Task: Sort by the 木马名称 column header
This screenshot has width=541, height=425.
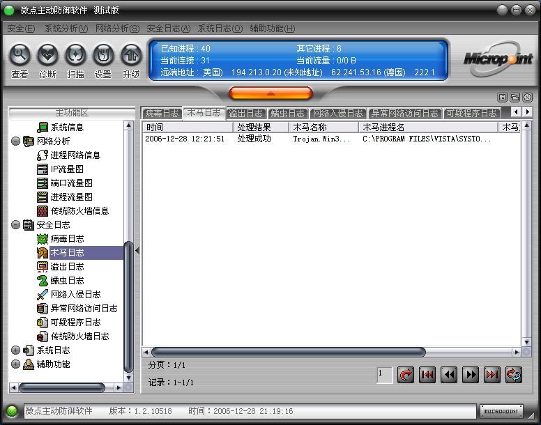Action: point(324,127)
